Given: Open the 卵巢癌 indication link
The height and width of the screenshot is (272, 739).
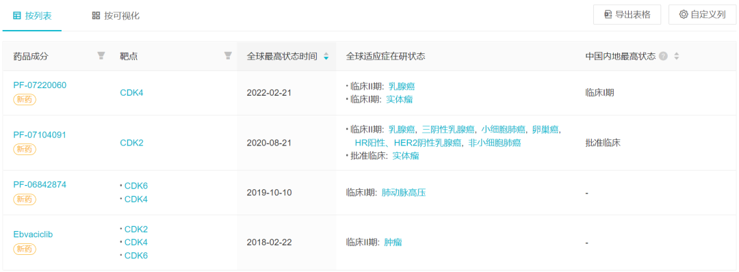Looking at the screenshot, I should pyautogui.click(x=546, y=129).
